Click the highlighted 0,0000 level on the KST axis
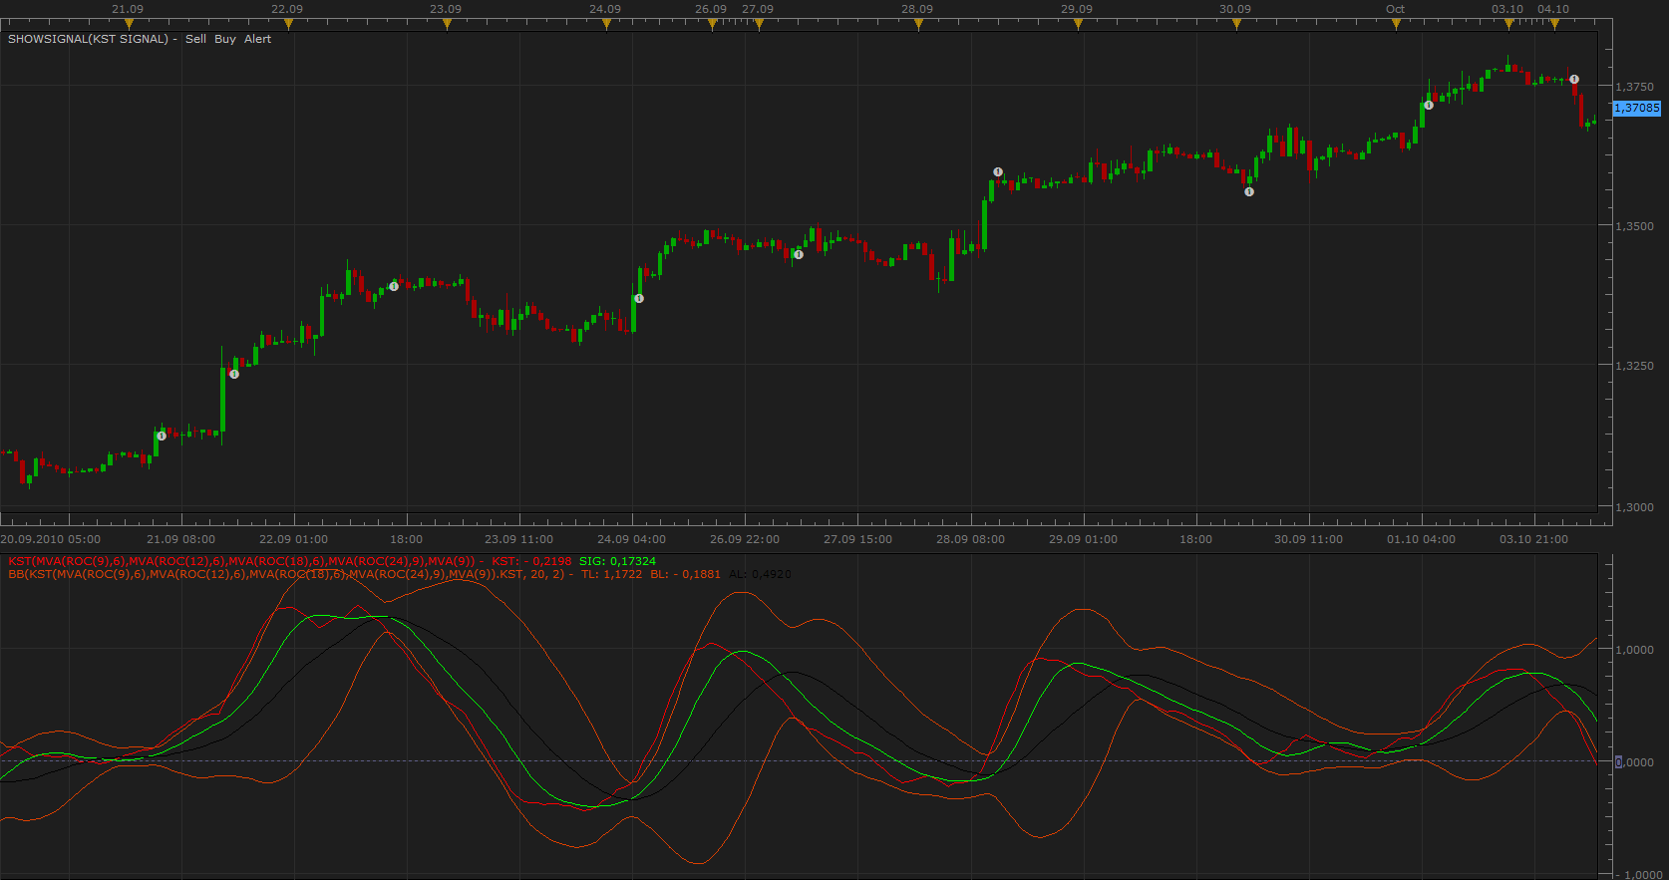 (1635, 761)
